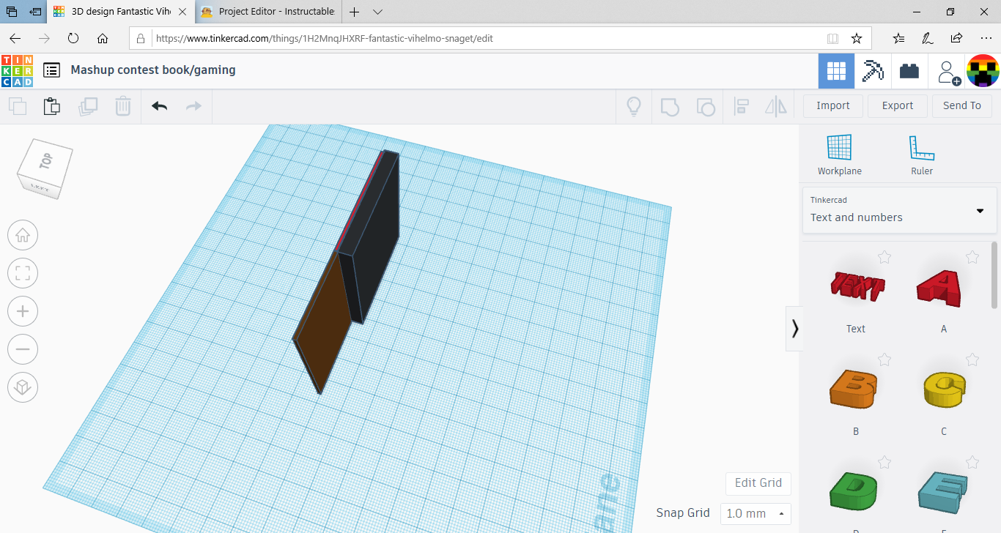Favorite the letter D shape star
1001x533 pixels.
tap(884, 462)
